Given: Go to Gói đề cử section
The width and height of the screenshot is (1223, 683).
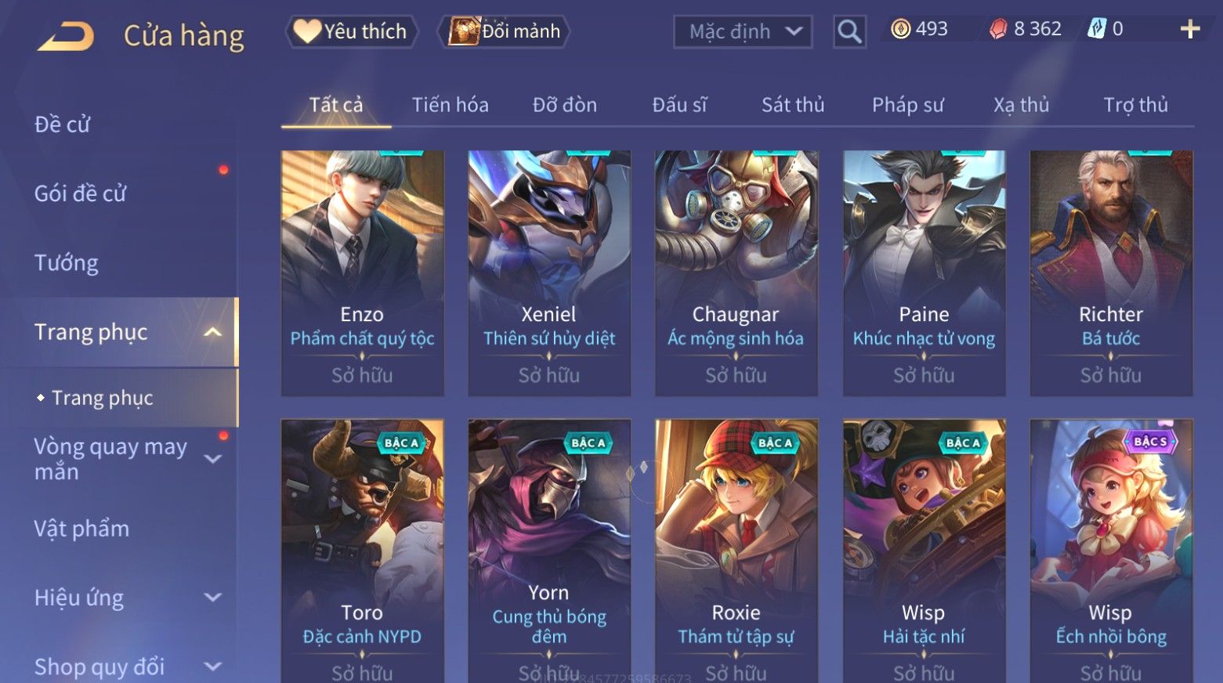Looking at the screenshot, I should (x=80, y=193).
